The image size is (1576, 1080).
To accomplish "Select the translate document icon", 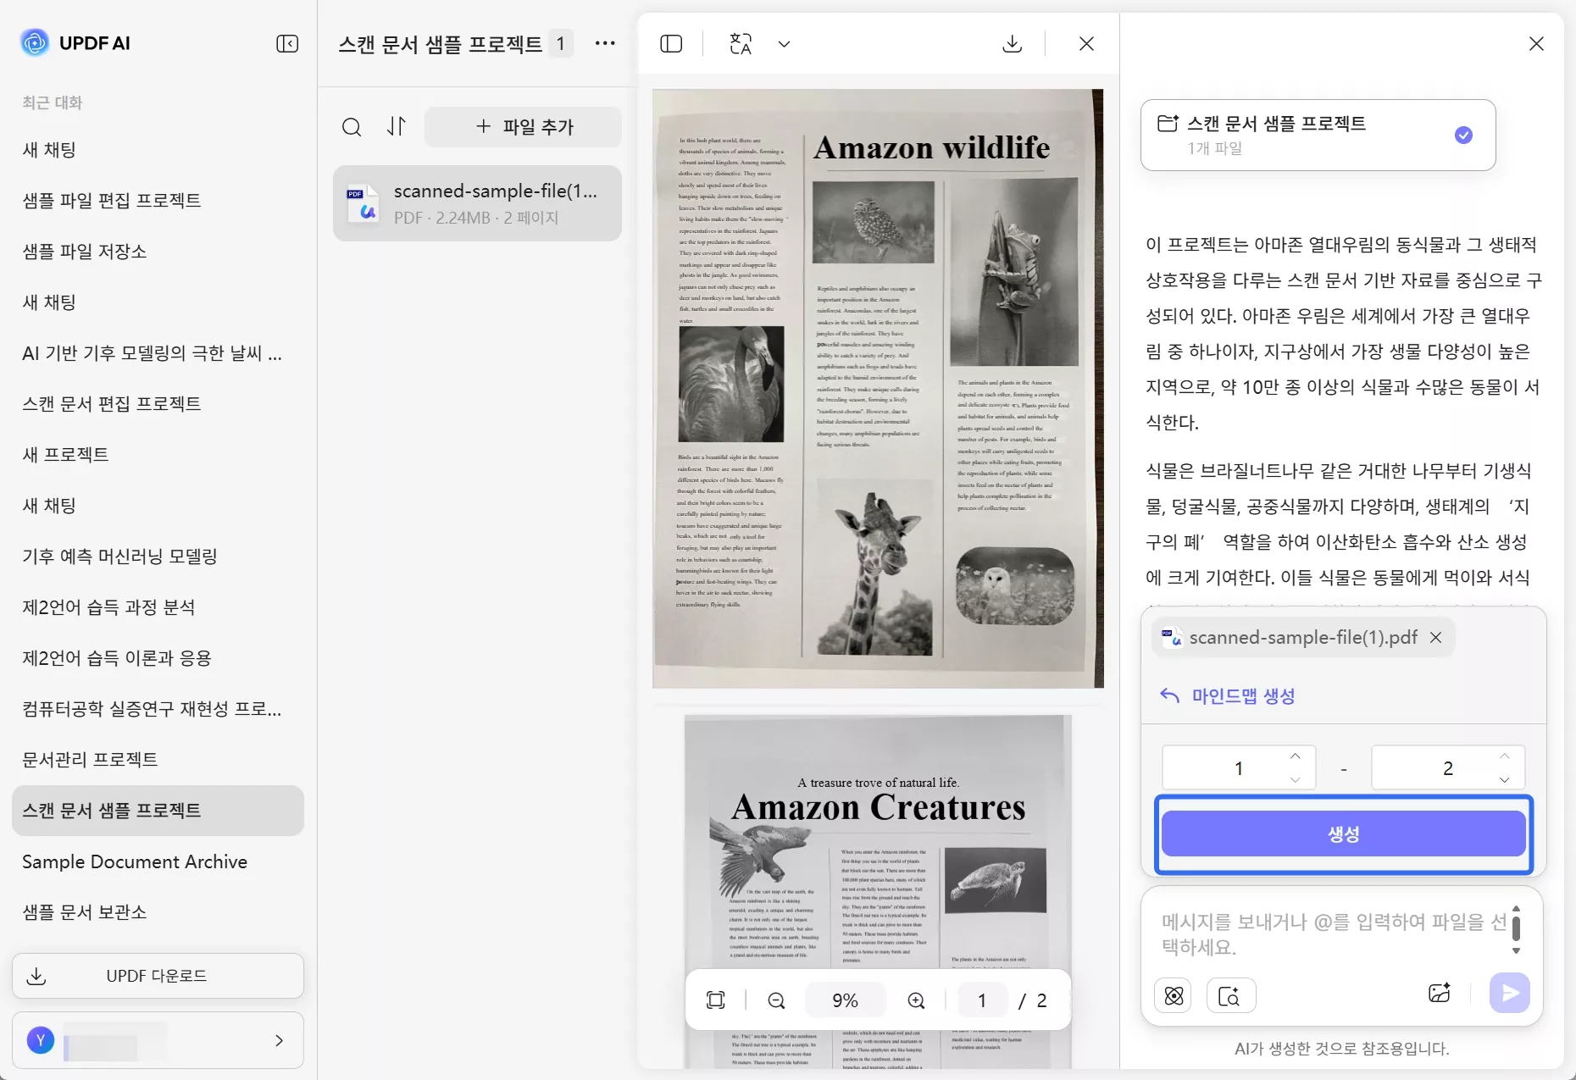I will click(x=740, y=43).
